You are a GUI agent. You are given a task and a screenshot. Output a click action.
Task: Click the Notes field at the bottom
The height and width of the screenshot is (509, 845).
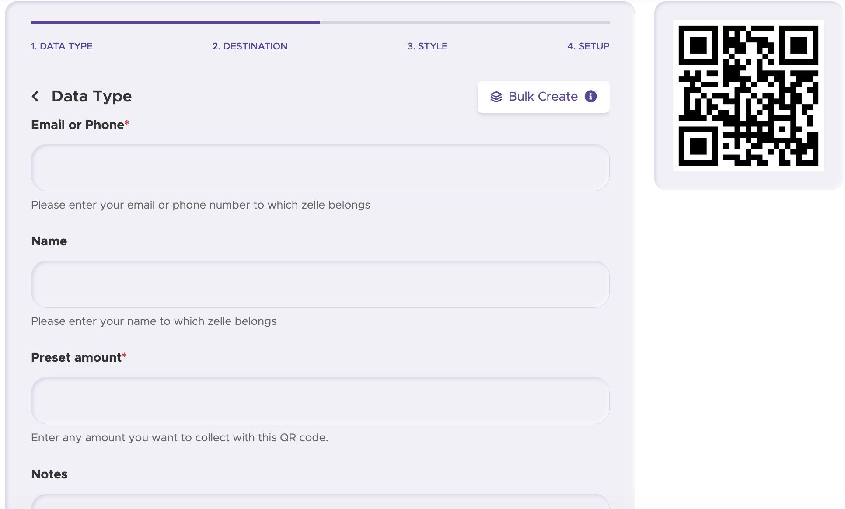click(320, 502)
